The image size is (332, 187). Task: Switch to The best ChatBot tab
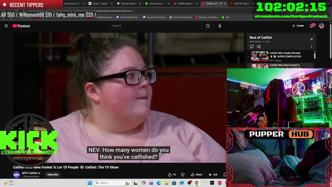pos(129,4)
